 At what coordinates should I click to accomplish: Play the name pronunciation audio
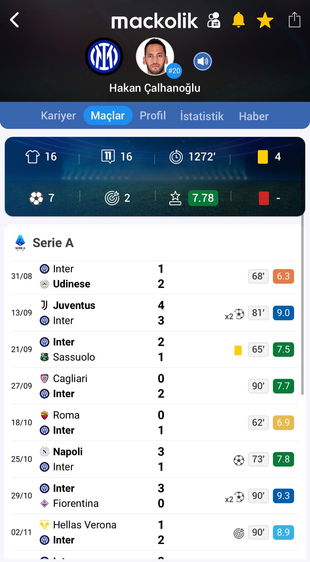tap(202, 61)
